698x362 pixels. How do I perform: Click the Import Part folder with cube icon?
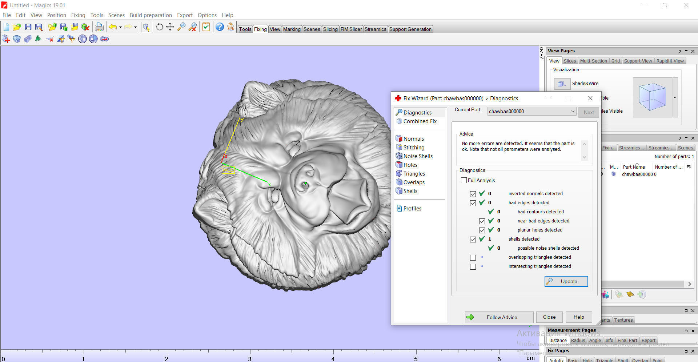52,27
